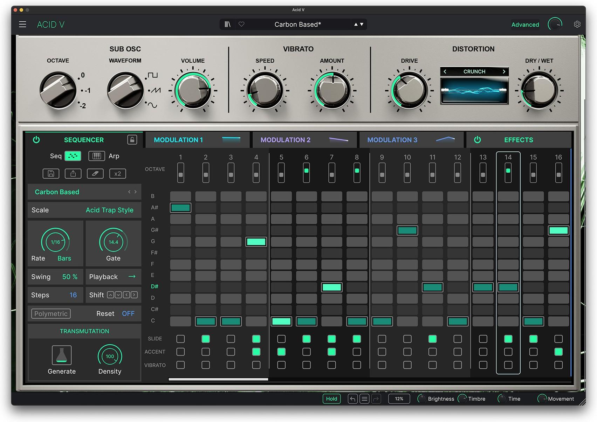Open the plugin settings gear
Image resolution: width=597 pixels, height=422 pixels.
[577, 24]
